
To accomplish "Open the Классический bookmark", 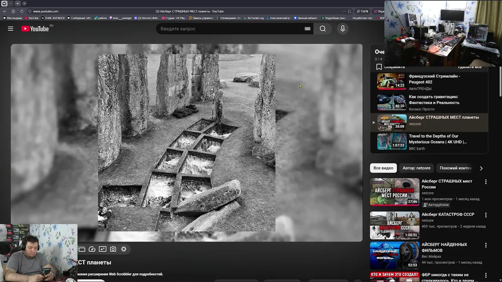I will [279, 18].
